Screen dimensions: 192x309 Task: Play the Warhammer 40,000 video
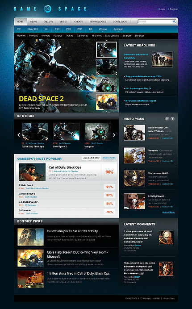134,178
